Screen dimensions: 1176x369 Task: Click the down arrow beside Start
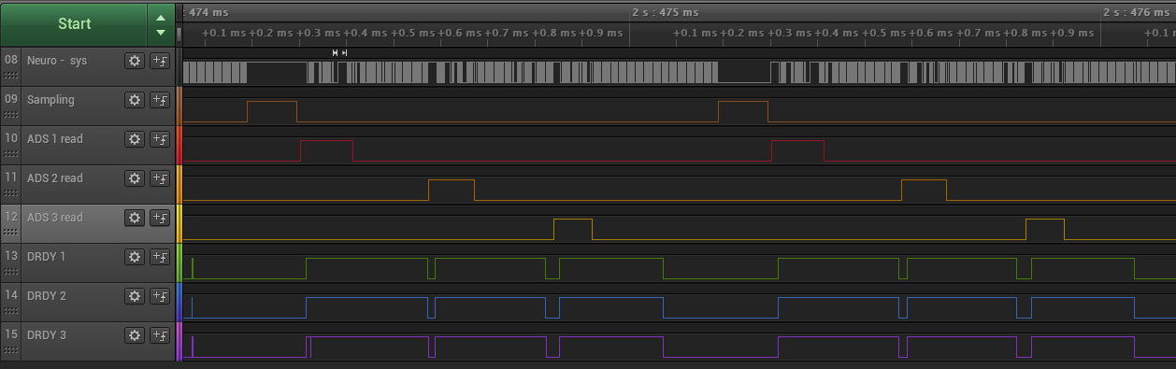pyautogui.click(x=161, y=32)
